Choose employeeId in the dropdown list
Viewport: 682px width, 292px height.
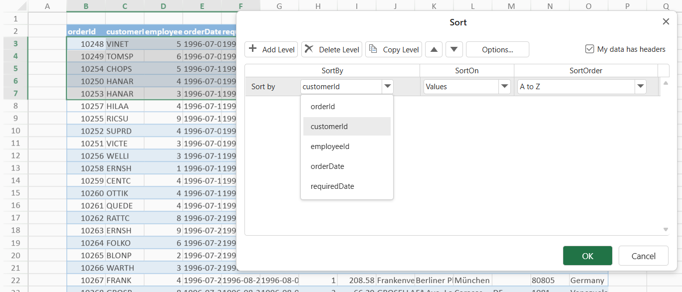pyautogui.click(x=330, y=146)
